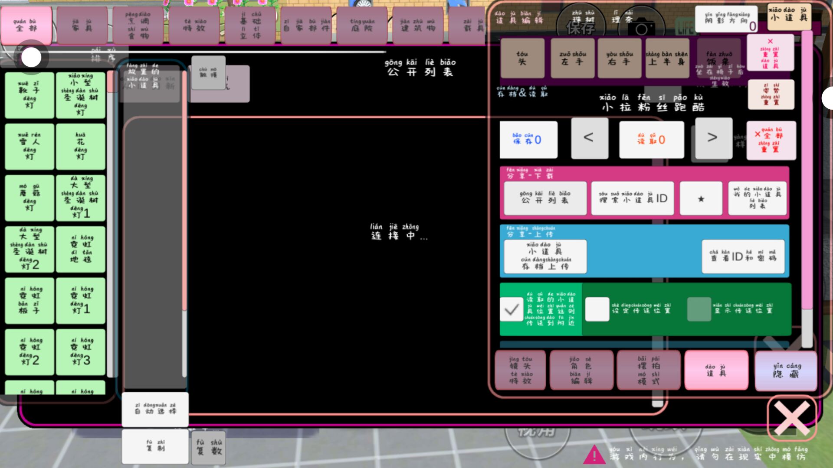Open the 公开列表 public list in the download section

545,198
